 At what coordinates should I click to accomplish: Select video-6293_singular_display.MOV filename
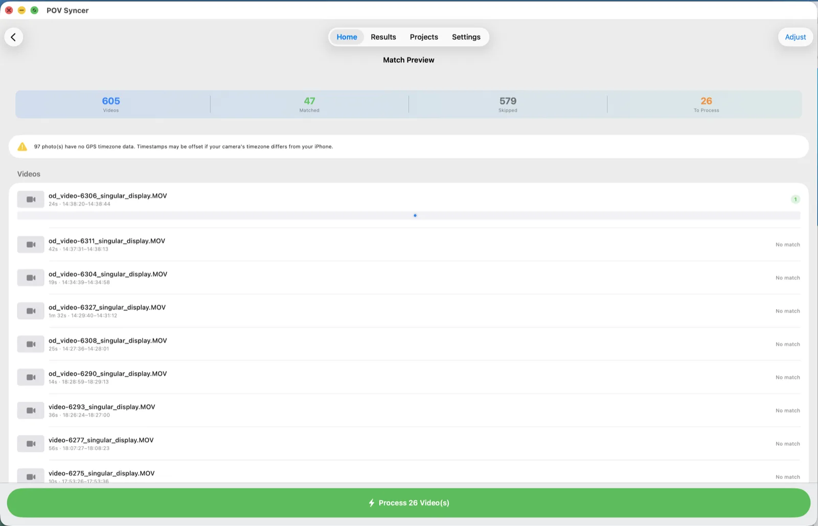102,407
